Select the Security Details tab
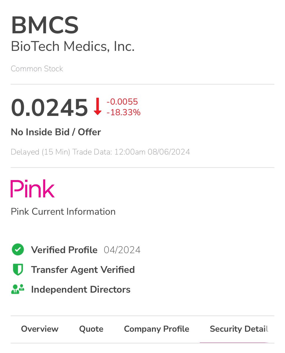 (239, 329)
